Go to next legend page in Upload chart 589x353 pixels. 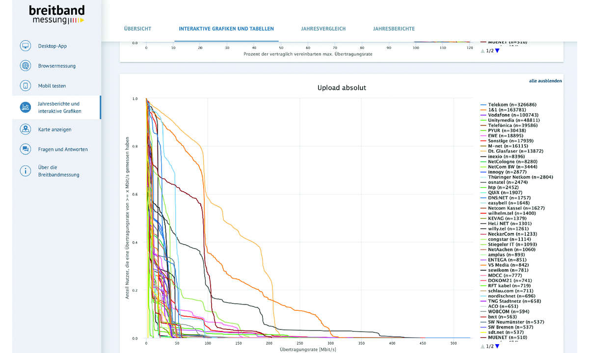497,346
